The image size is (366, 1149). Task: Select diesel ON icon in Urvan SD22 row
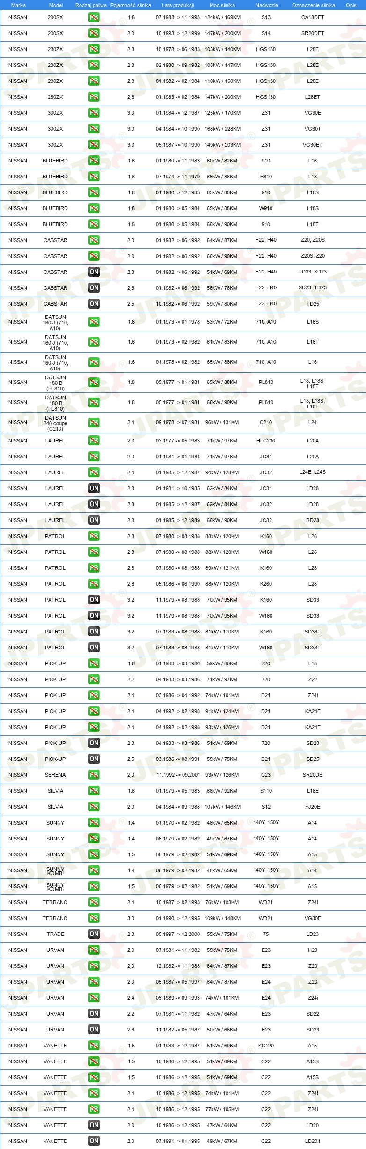point(94,1014)
